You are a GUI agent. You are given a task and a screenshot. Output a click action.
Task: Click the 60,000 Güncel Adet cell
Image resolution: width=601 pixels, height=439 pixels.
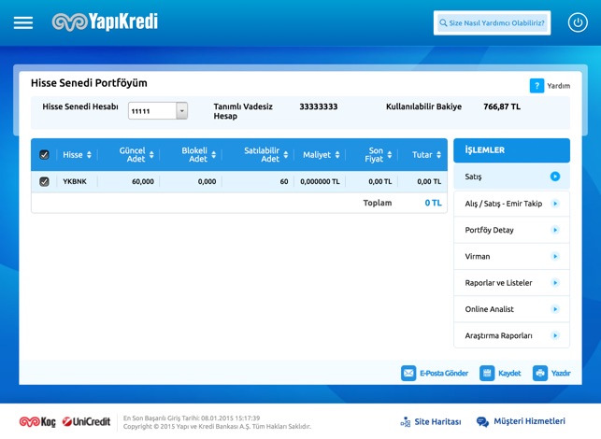143,181
